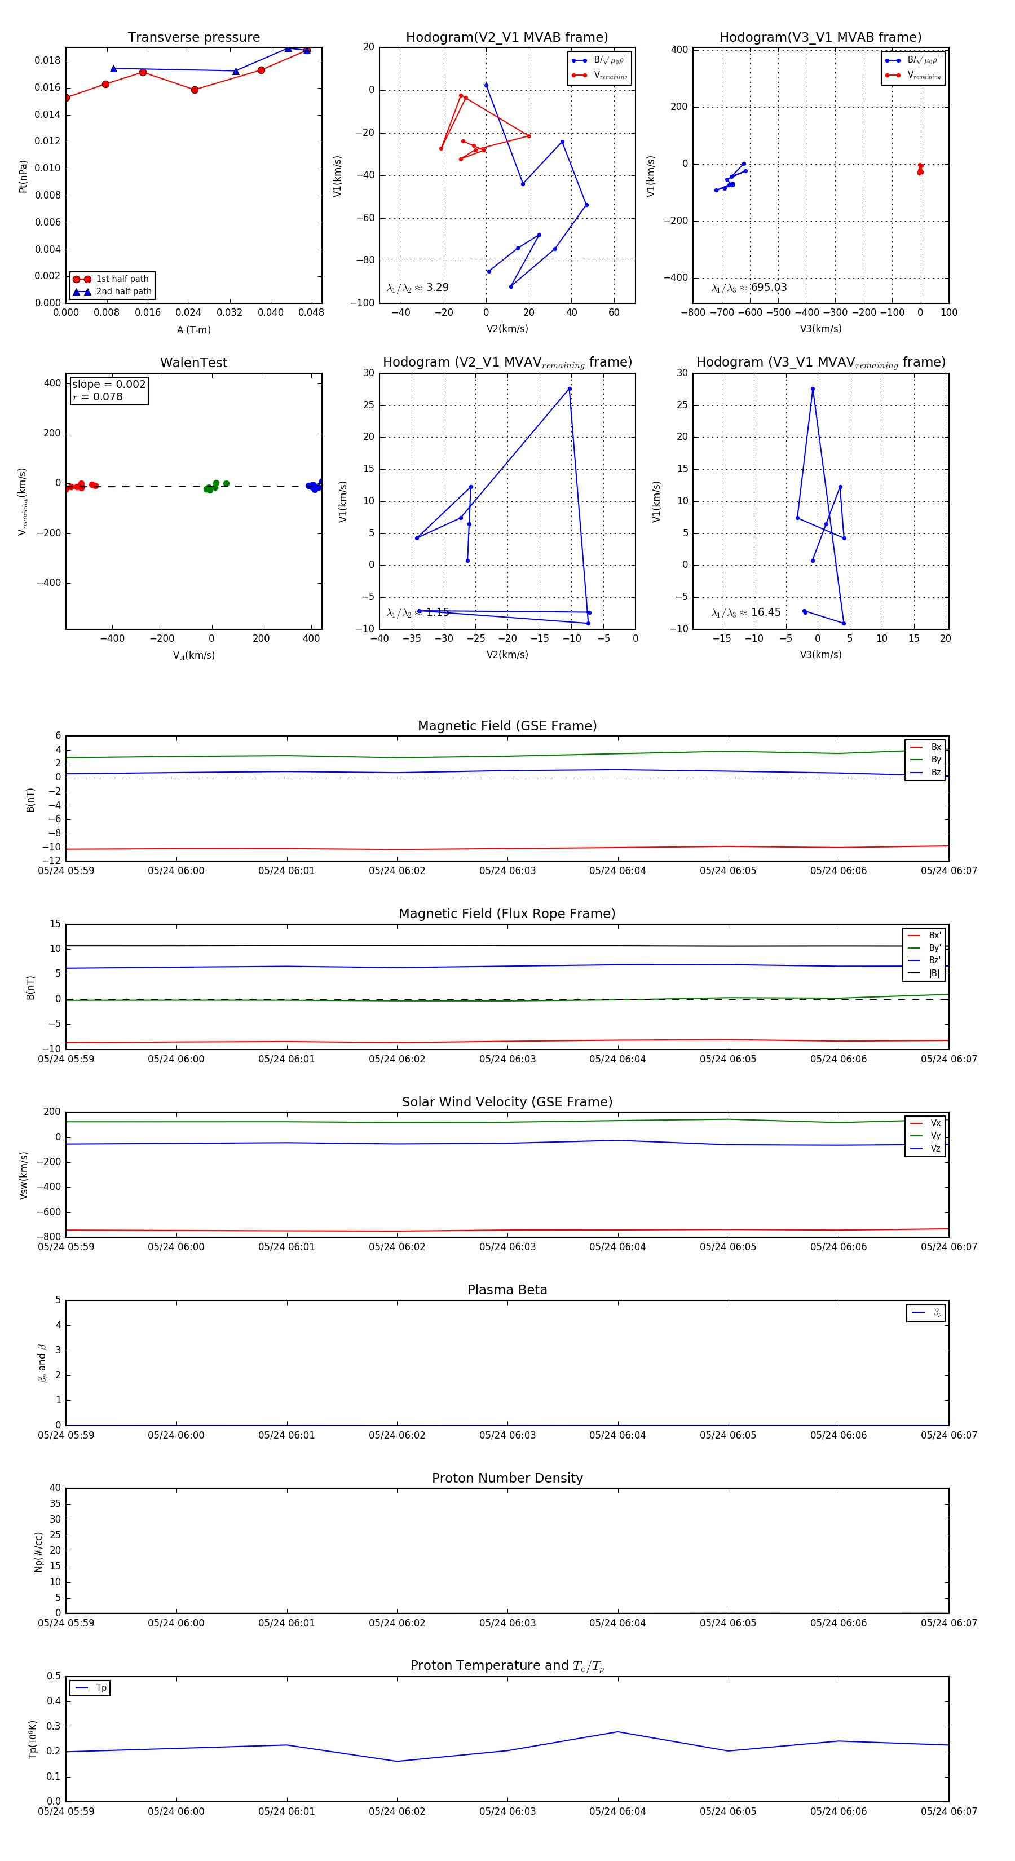Select the 'Hodogram(V2_V1 MVAB frame)' title
The height and width of the screenshot is (1861, 1015).
507,38
